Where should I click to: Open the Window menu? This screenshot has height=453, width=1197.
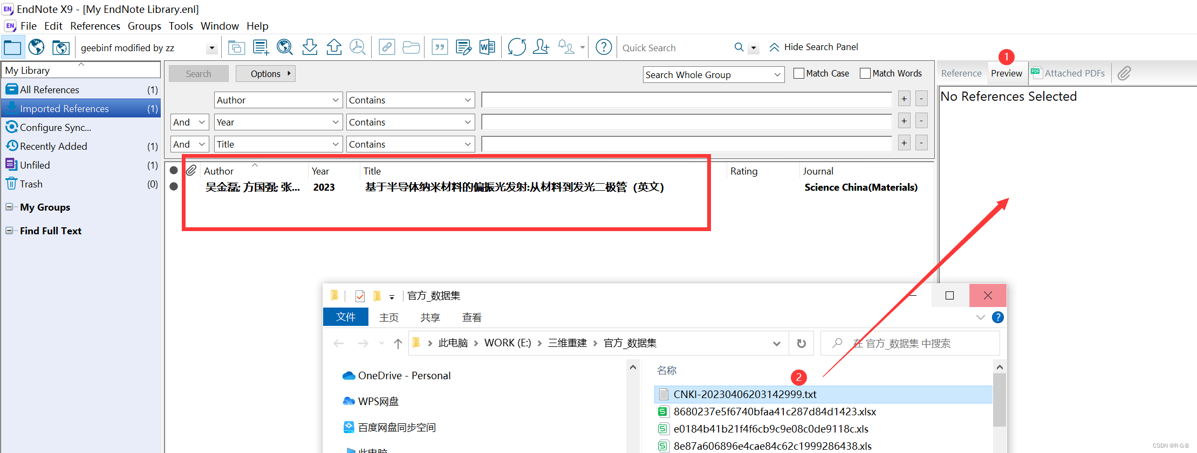pos(220,26)
